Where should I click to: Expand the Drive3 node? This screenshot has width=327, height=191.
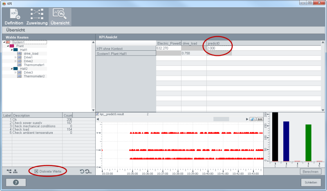pos(16,72)
